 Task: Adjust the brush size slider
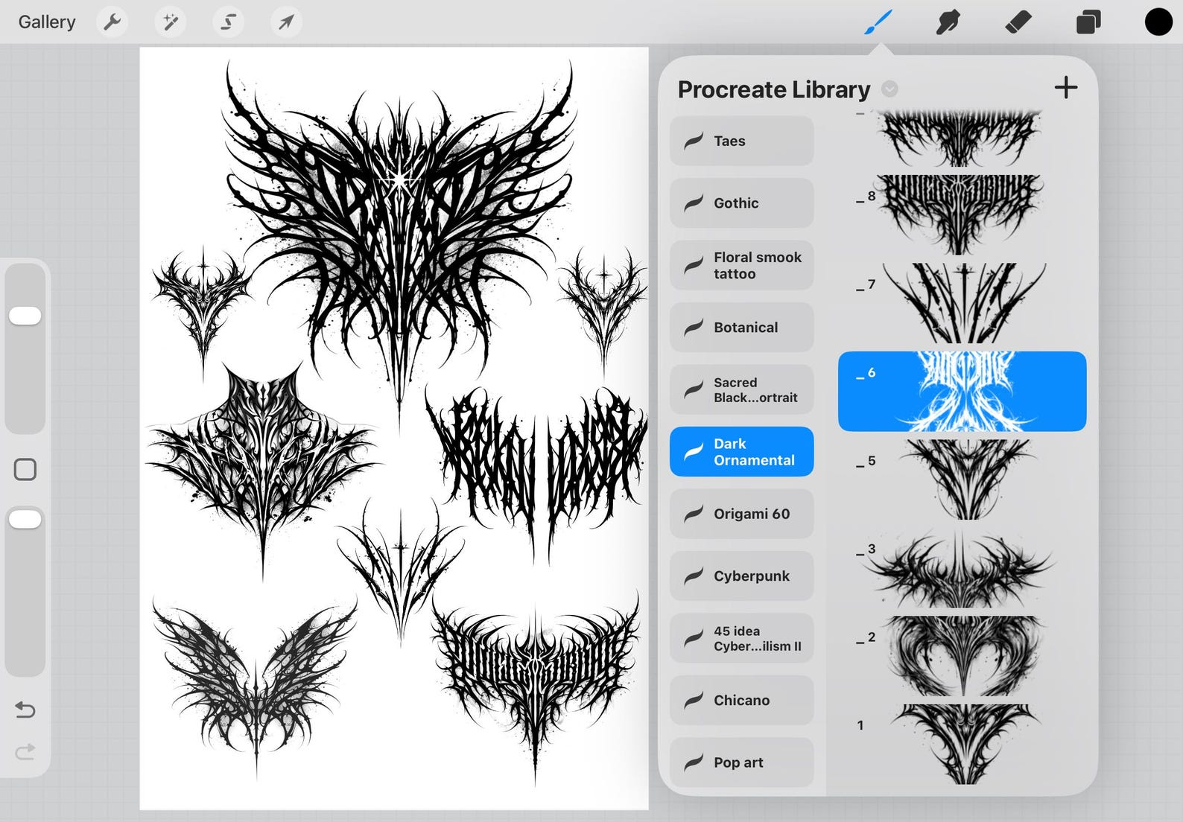25,347
